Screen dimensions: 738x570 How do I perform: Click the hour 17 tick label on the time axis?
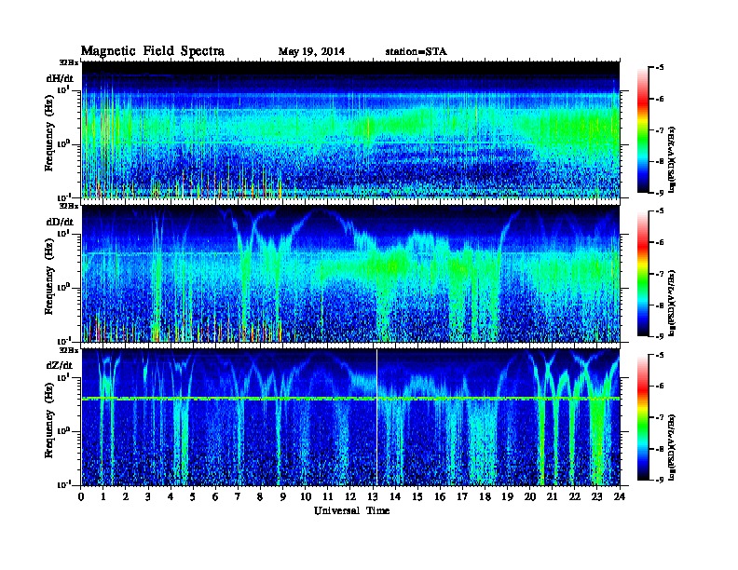point(463,496)
